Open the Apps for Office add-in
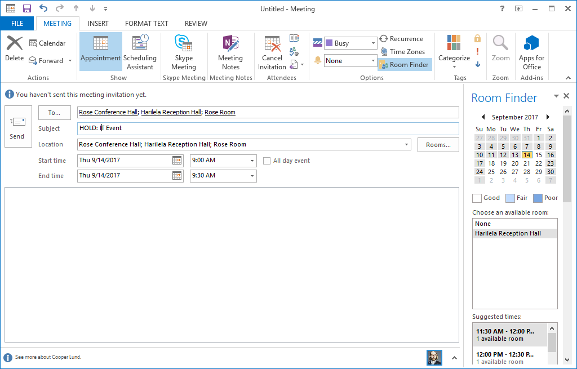577x369 pixels. pos(531,43)
